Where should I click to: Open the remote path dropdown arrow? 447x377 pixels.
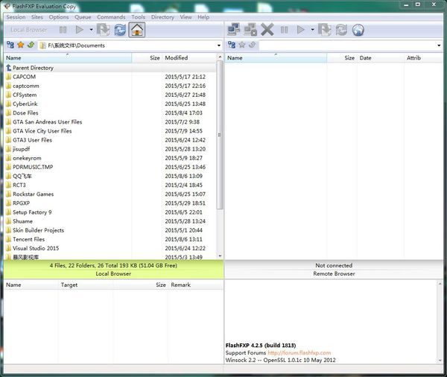click(442, 45)
